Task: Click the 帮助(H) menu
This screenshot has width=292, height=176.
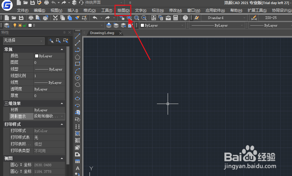Action: click(x=236, y=10)
